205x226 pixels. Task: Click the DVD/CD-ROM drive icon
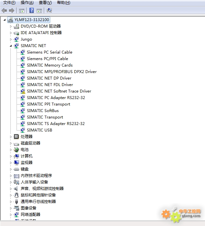pos(17,26)
